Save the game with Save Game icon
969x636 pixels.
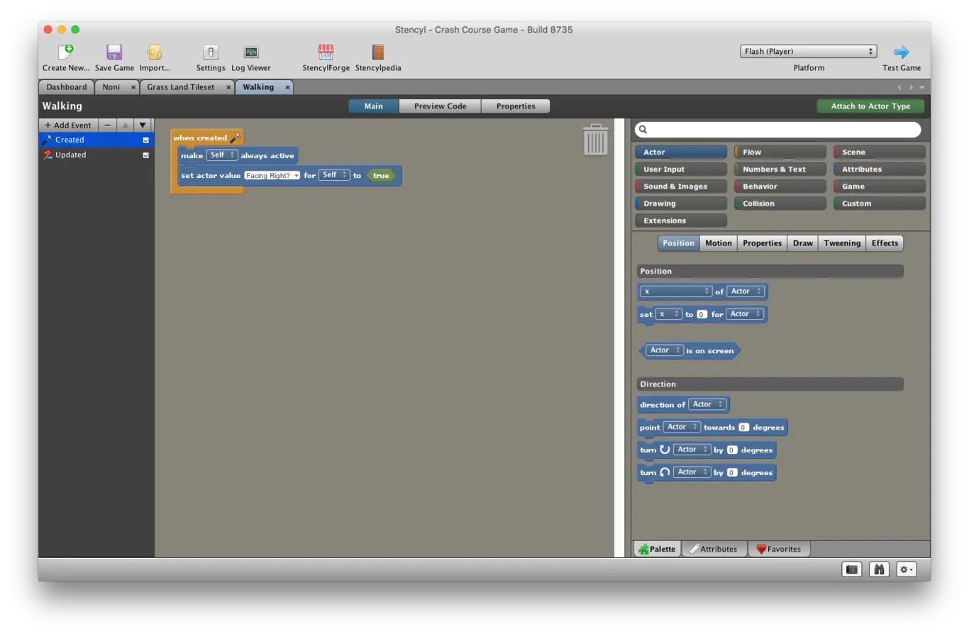[x=114, y=52]
